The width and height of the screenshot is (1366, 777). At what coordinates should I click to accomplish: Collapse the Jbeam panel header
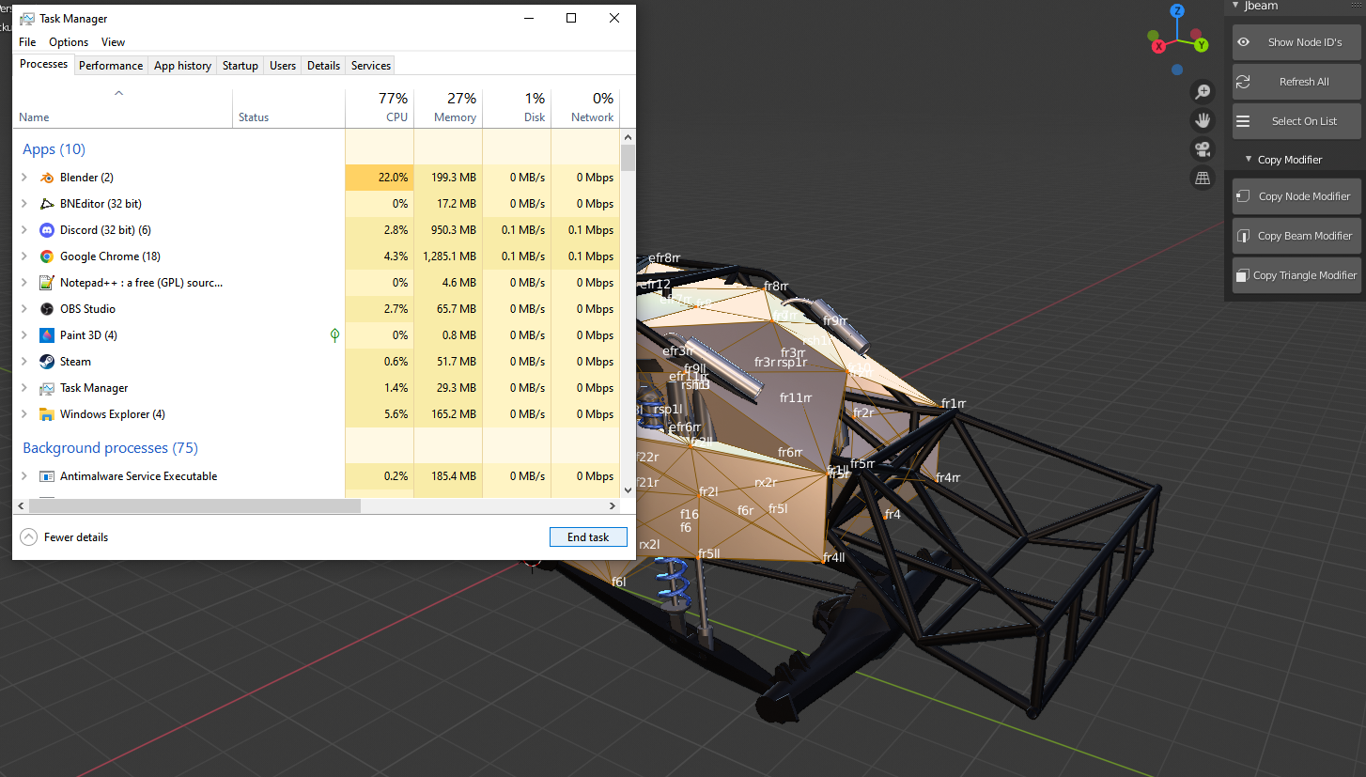pos(1235,6)
